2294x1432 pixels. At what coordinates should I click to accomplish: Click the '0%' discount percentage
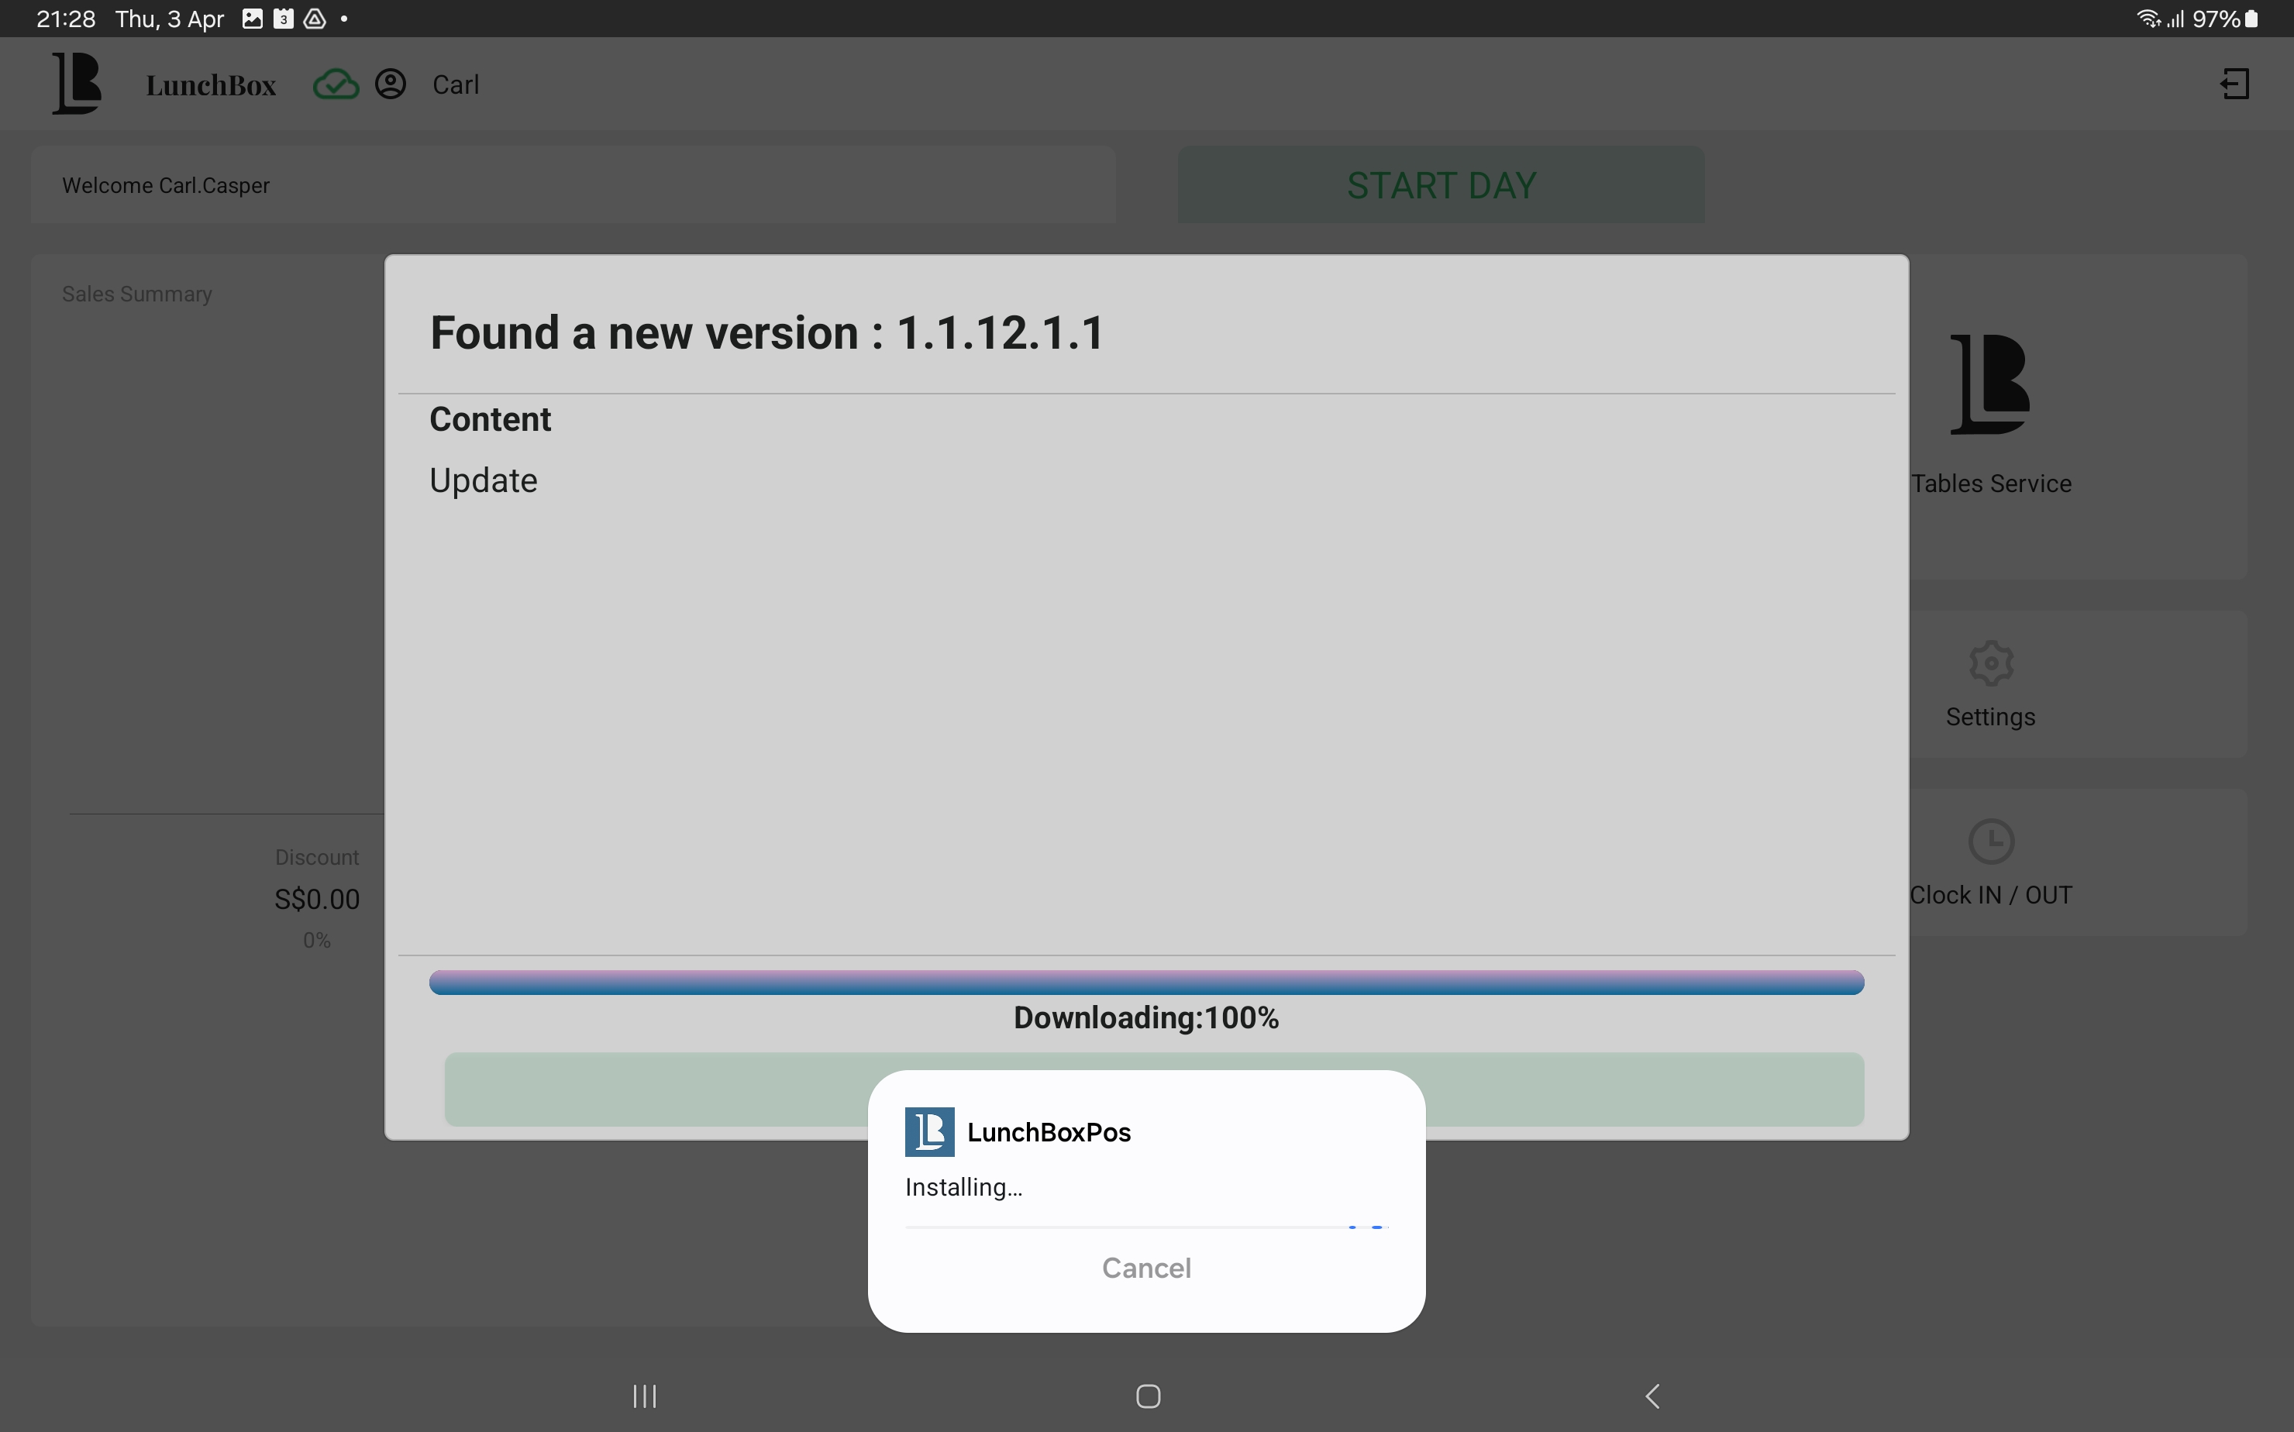point(317,941)
